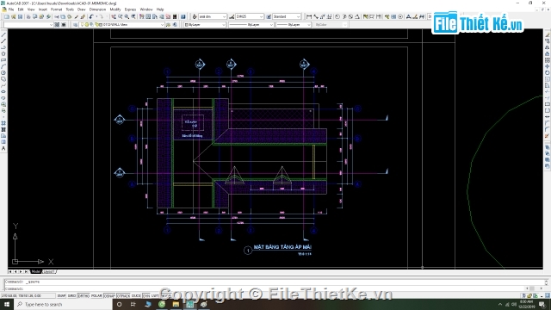Open the Windows notification center
This screenshot has width=551, height=310.
pos(542,304)
